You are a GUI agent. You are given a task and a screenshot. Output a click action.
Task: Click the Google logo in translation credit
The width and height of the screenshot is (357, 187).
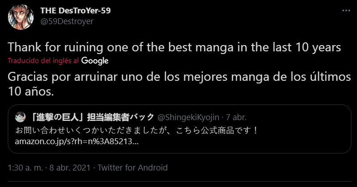[x=95, y=60]
